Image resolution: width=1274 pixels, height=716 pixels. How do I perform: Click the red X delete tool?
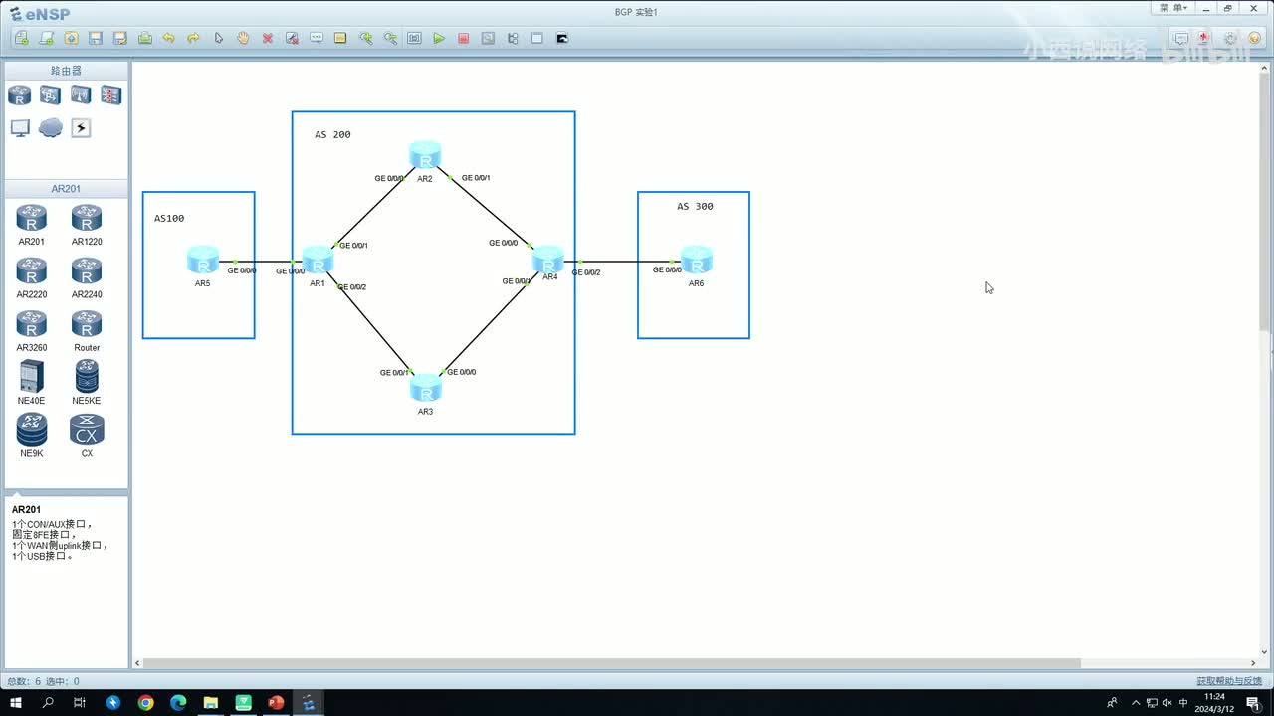268,38
